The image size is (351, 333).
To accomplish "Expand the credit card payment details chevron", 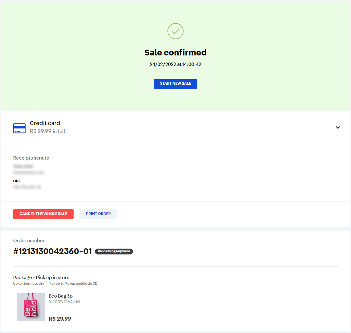I will (338, 128).
